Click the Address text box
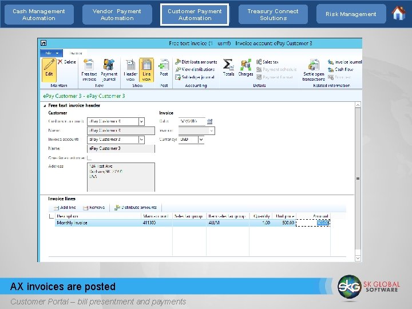Image resolution: width=412 pixels, height=309 pixels. [x=121, y=177]
